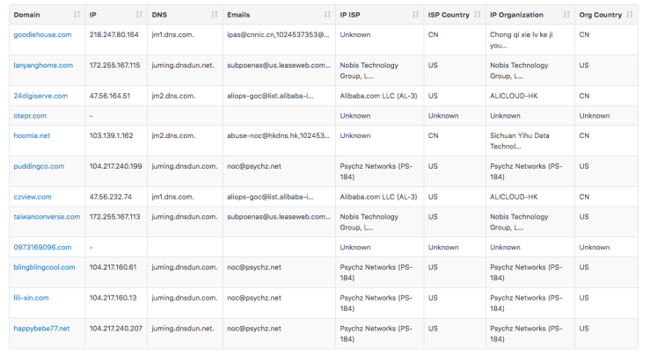Follow the llli-xin.com link
The image size is (650, 355).
[31, 298]
